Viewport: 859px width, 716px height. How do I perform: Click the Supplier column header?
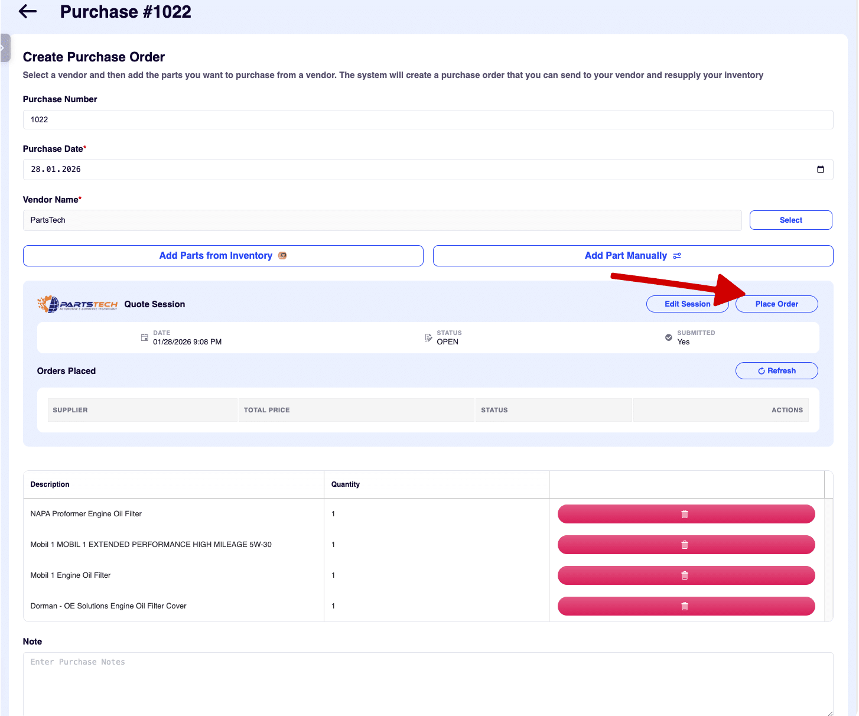tap(70, 410)
